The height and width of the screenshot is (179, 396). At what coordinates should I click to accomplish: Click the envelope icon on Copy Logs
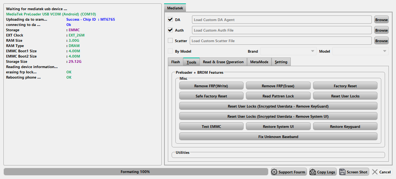(313, 172)
